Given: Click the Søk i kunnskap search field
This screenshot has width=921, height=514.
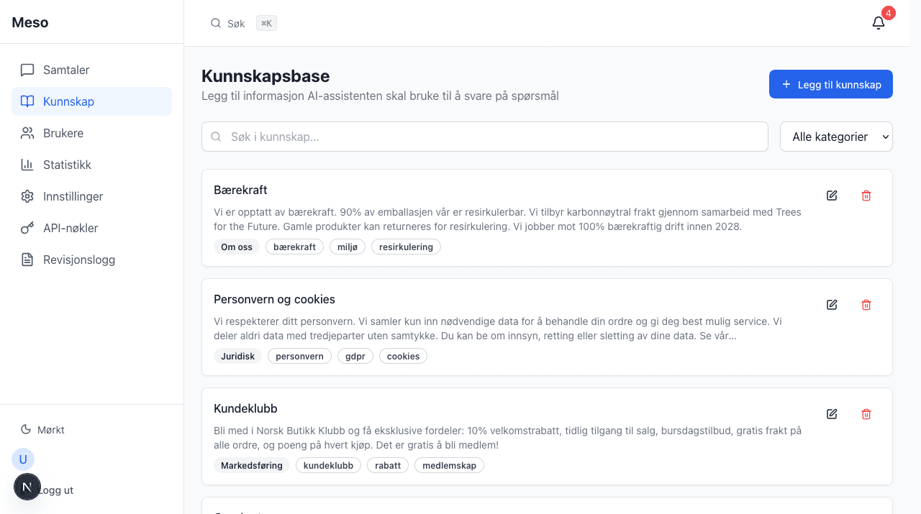Looking at the screenshot, I should [x=484, y=137].
